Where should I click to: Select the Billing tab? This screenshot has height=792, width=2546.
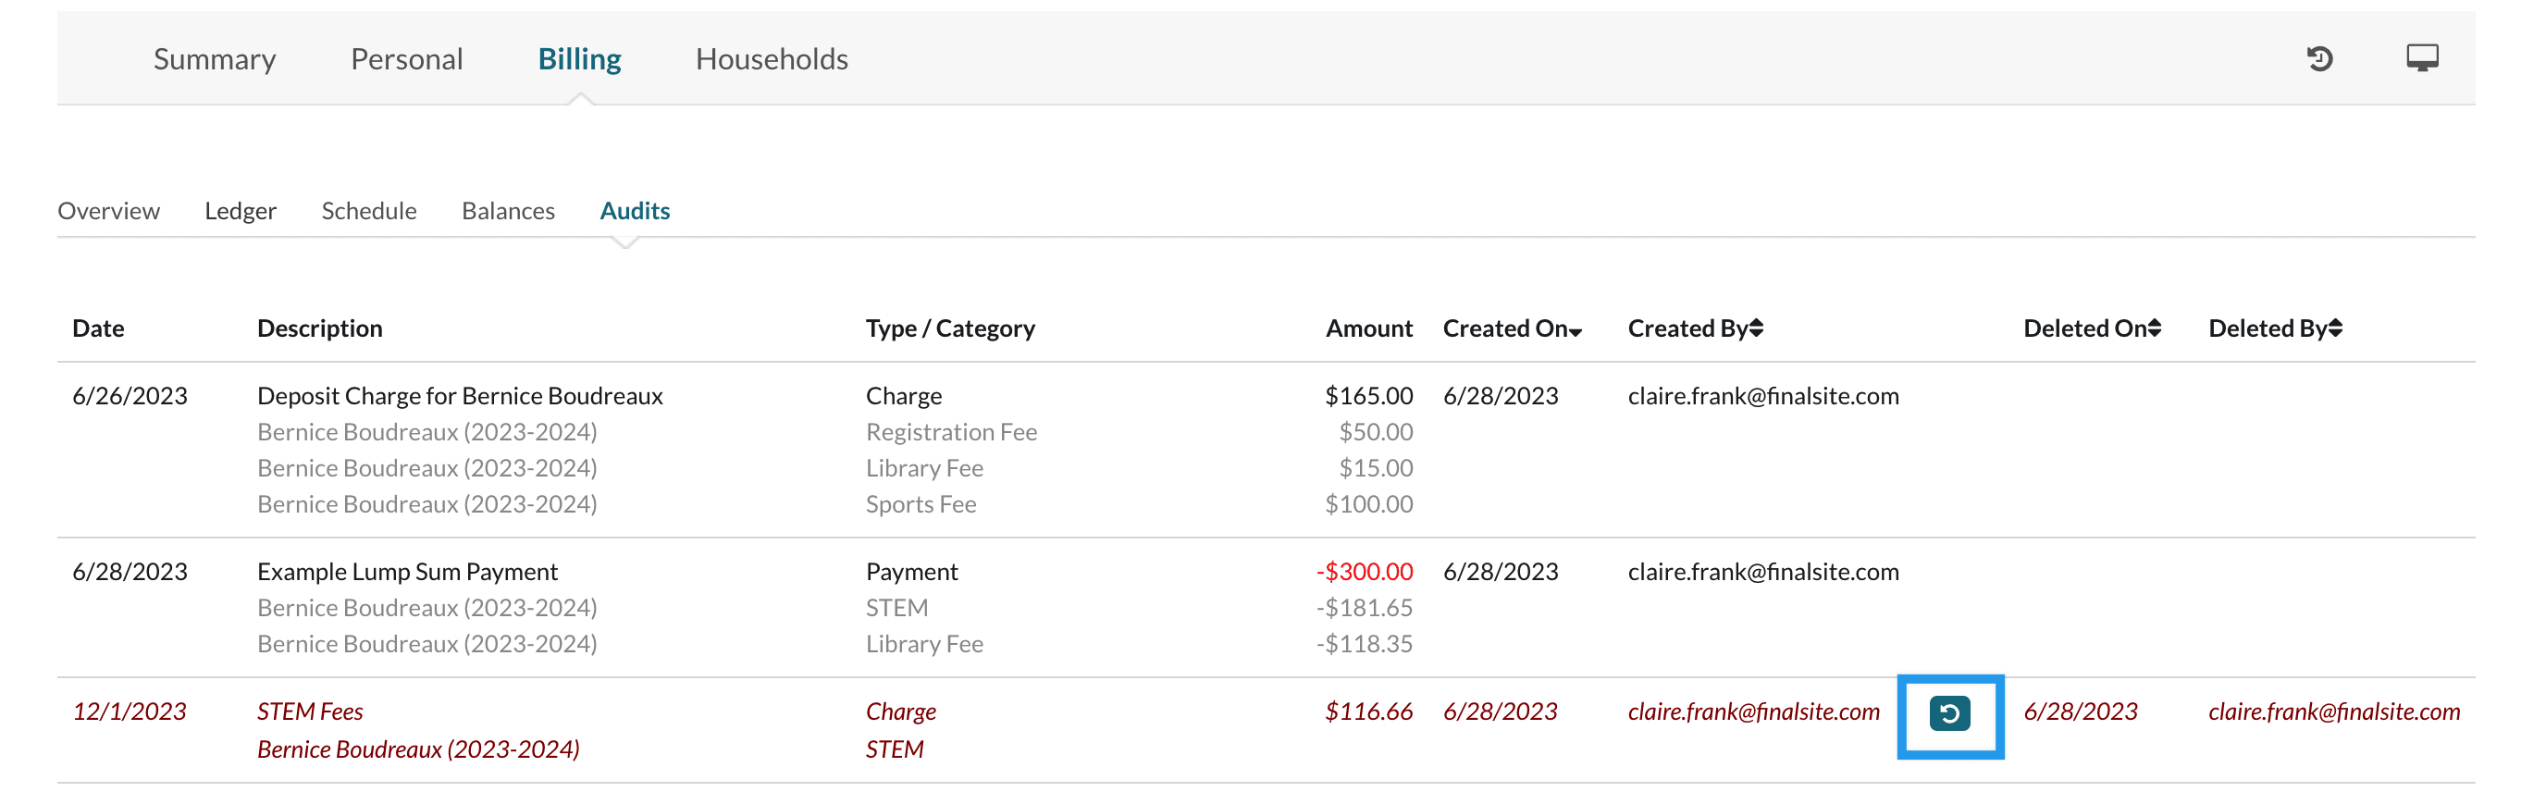[579, 59]
